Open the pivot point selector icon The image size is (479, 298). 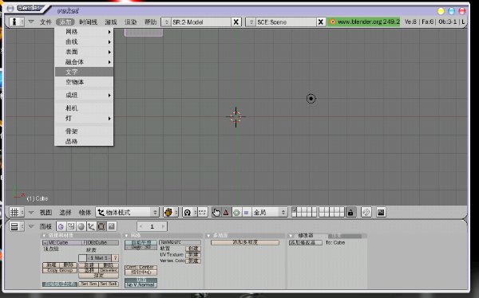point(190,212)
